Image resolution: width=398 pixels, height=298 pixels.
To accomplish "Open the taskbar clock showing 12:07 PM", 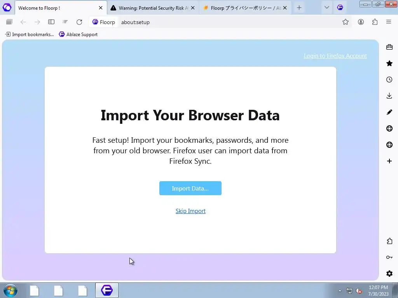I will (378, 291).
